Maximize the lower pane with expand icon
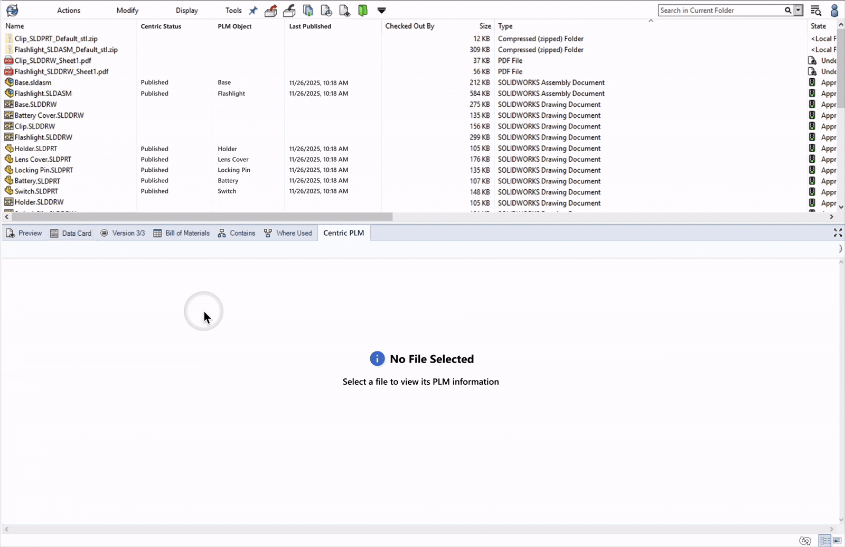Screen dimensions: 845x547 pyautogui.click(x=838, y=233)
